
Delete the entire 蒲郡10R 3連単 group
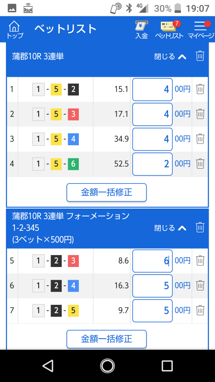click(200, 56)
